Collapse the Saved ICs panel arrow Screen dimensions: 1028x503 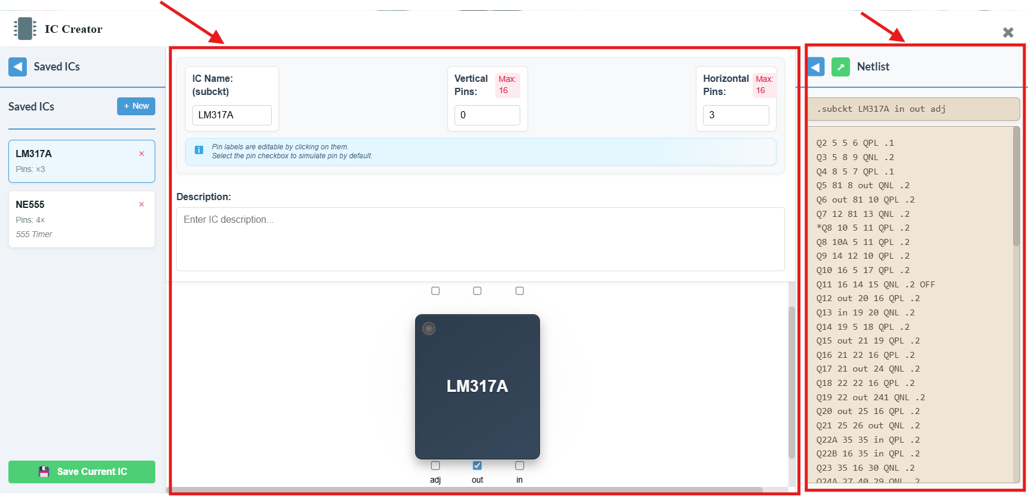17,66
